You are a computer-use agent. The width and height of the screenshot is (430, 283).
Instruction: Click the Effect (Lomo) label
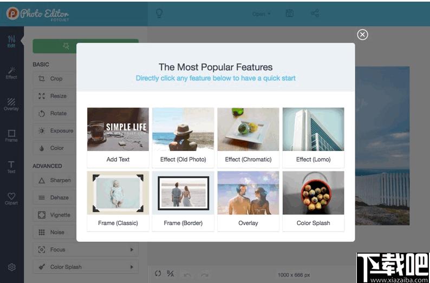314,160
